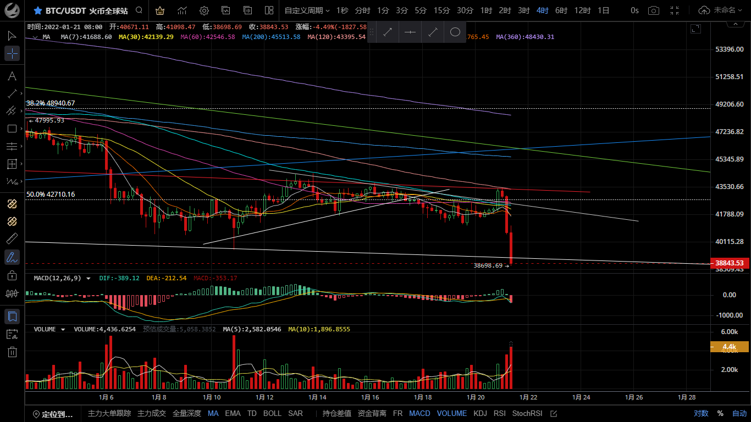This screenshot has width=751, height=422.
Task: Select the cursor arrow tool
Action: tap(12, 36)
